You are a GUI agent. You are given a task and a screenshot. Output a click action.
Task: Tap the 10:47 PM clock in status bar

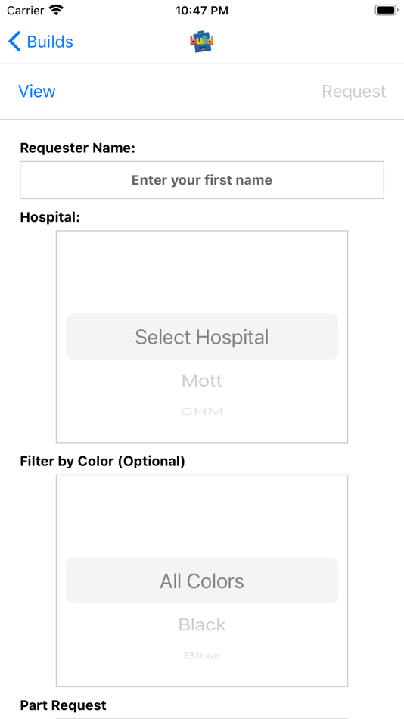tap(202, 11)
